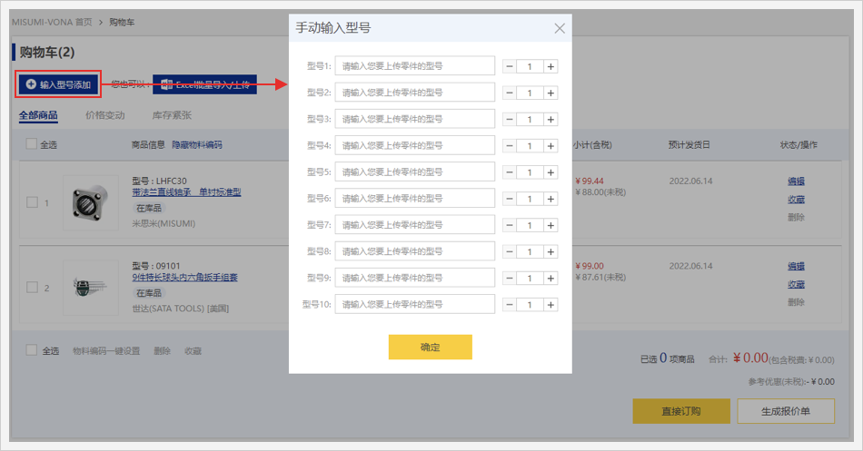Decrease quantity for model 7
This screenshot has height=451, width=863.
point(509,225)
